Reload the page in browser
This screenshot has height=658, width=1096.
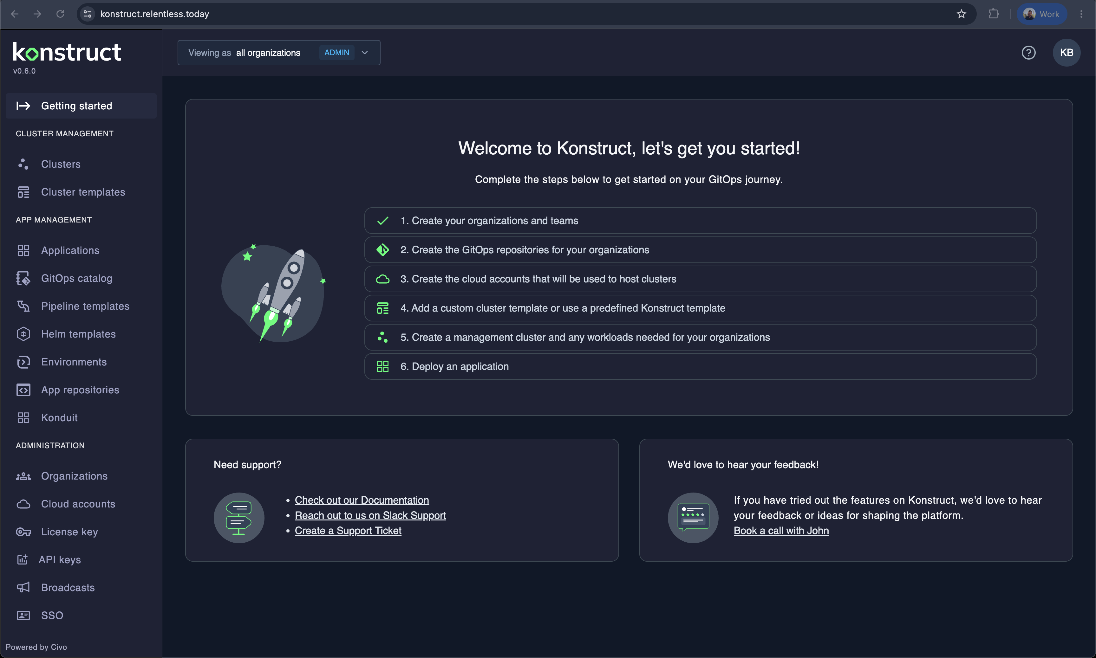60,14
